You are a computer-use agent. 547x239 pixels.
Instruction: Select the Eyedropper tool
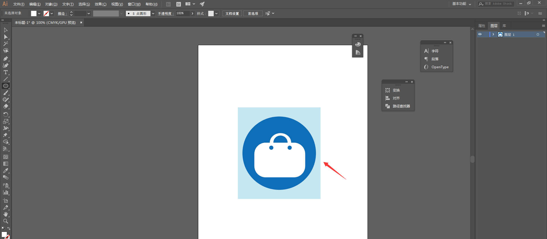click(x=5, y=171)
